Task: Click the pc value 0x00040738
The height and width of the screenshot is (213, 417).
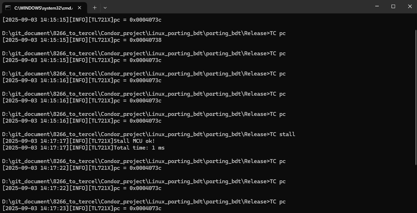Action: pos(145,40)
